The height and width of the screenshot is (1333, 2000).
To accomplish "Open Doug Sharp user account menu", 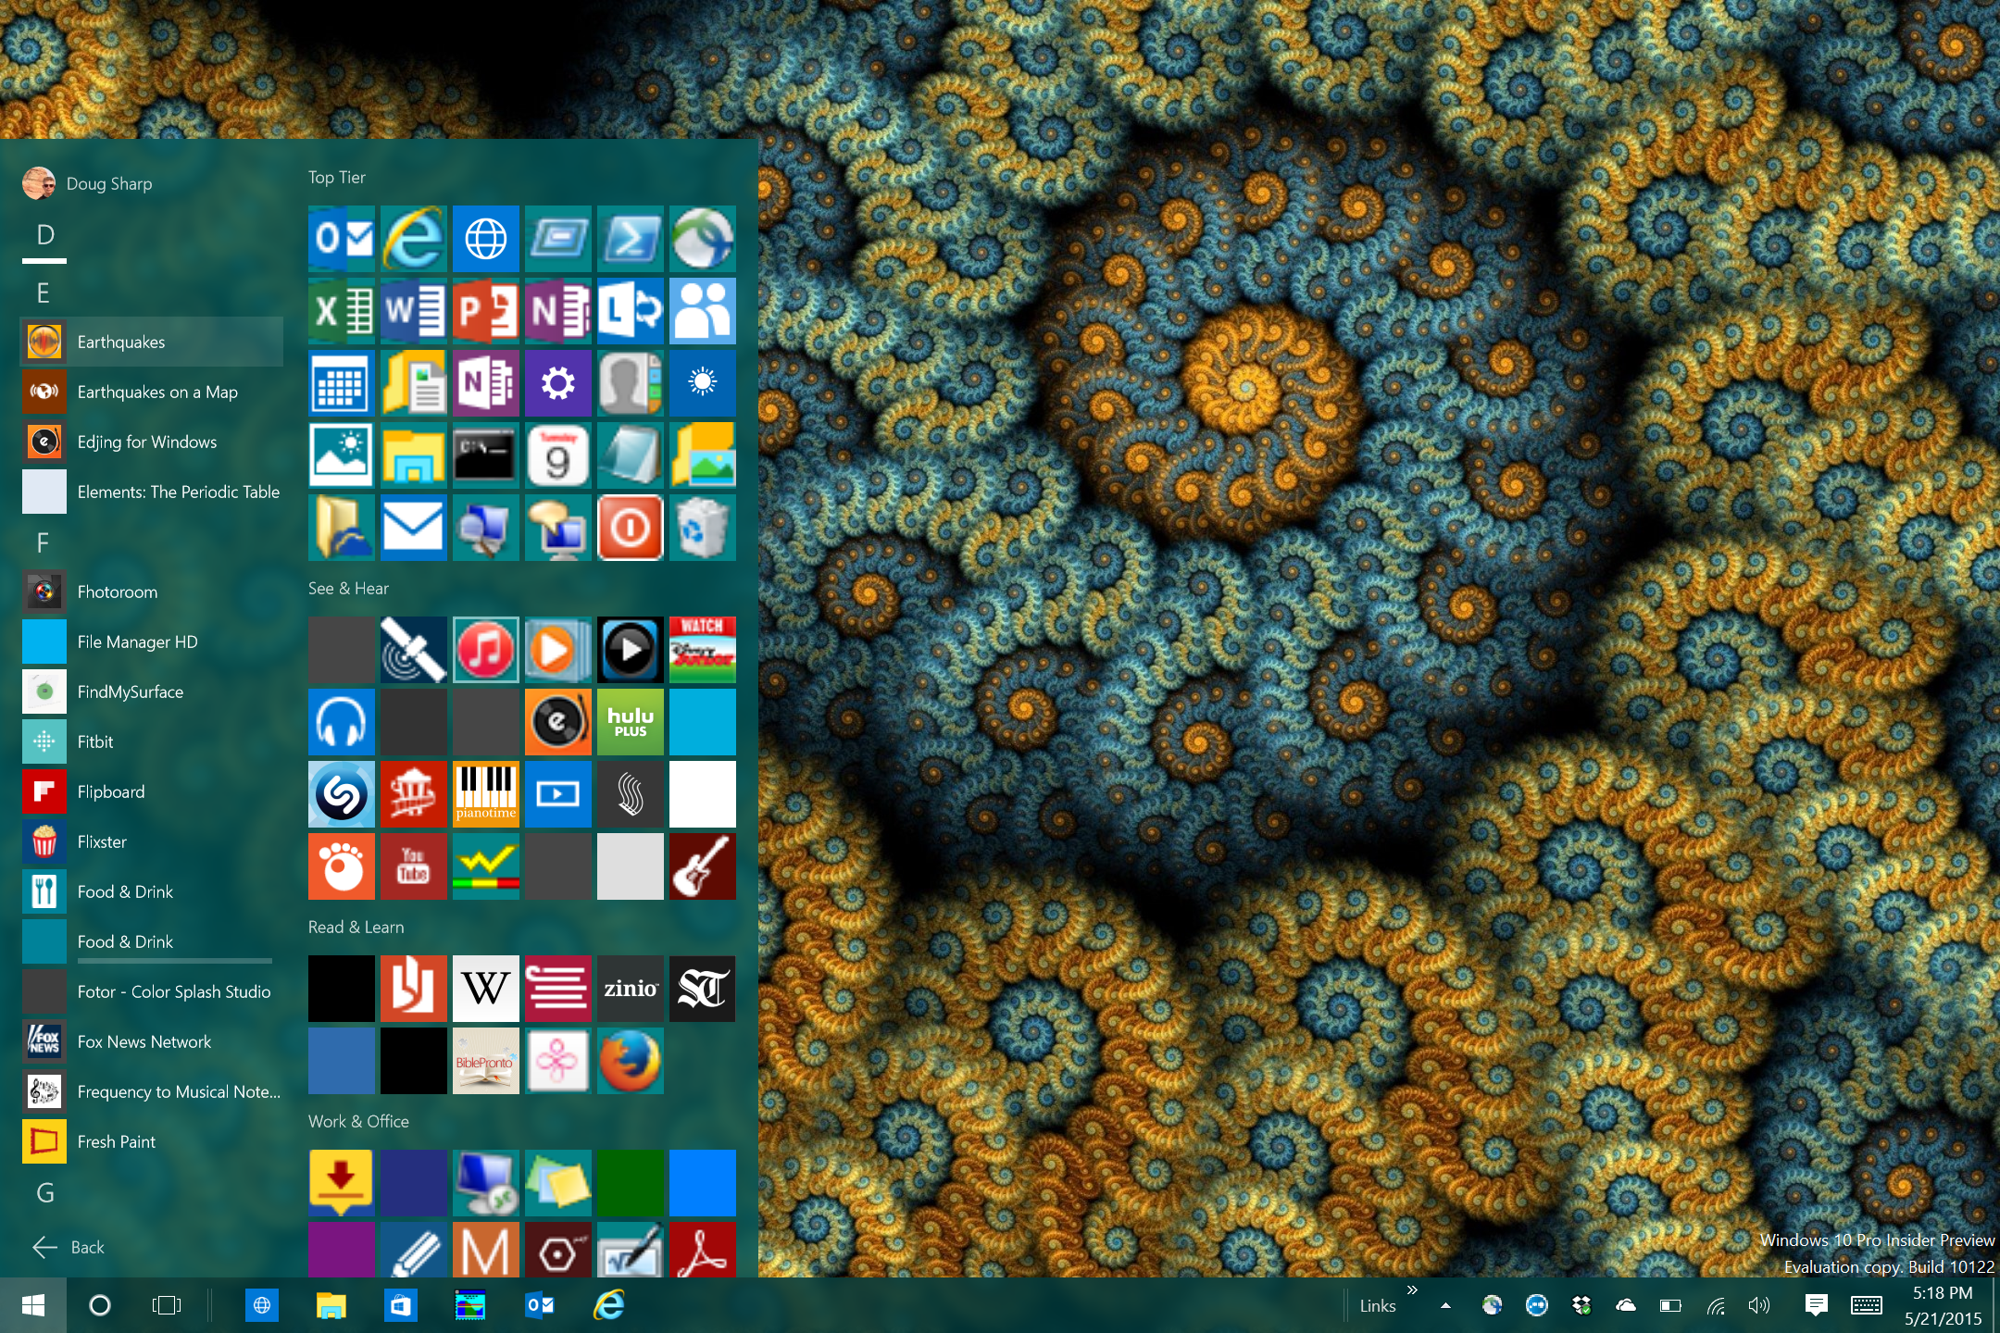I will coord(88,183).
